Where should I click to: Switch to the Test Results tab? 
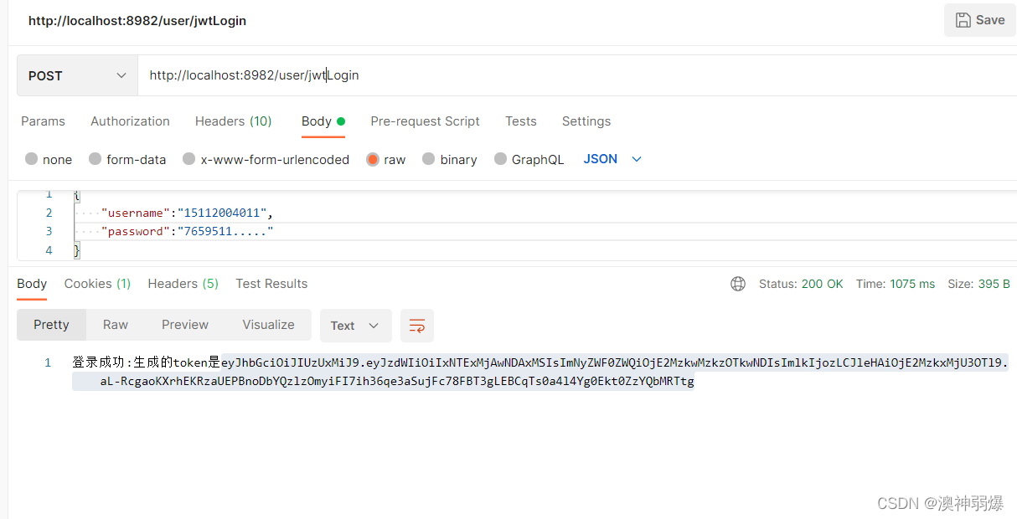click(x=271, y=284)
